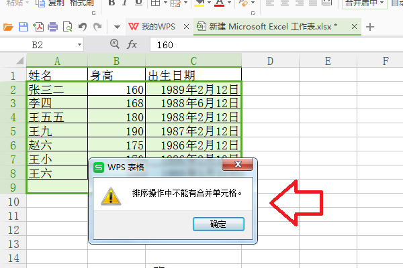Close the 我的WPS tab
Image resolution: width=403 pixels, height=268 pixels.
pyautogui.click(x=186, y=27)
